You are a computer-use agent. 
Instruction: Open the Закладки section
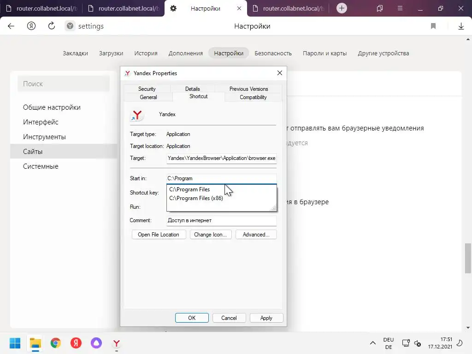[75, 53]
